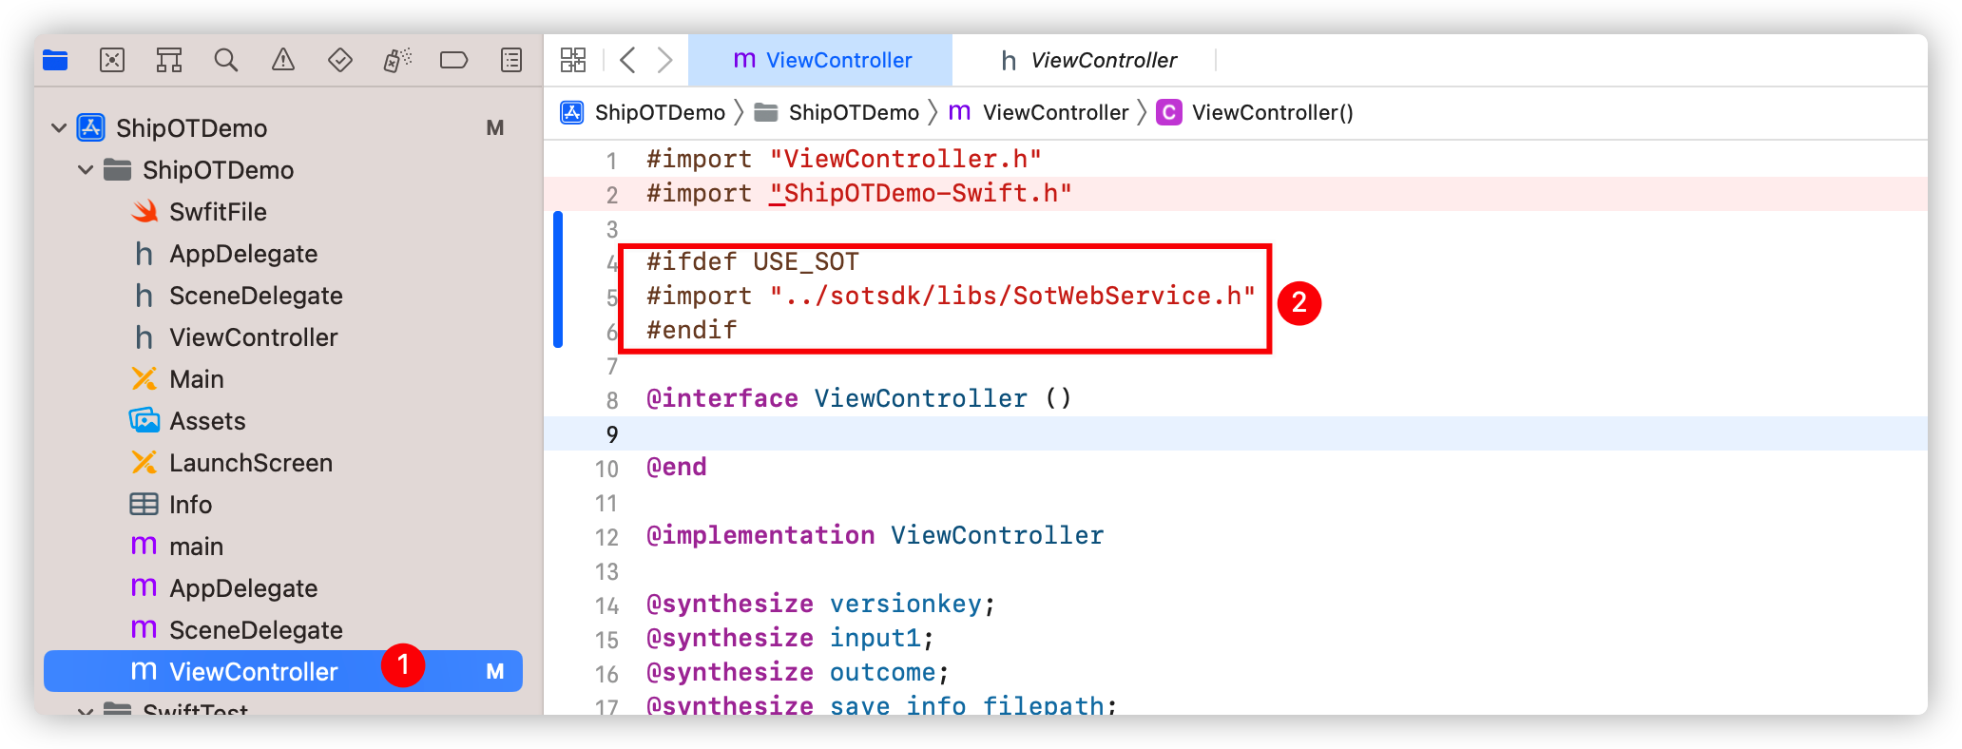Collapse the ShipOTDemo project root
This screenshot has height=749, width=1962.
point(59,127)
